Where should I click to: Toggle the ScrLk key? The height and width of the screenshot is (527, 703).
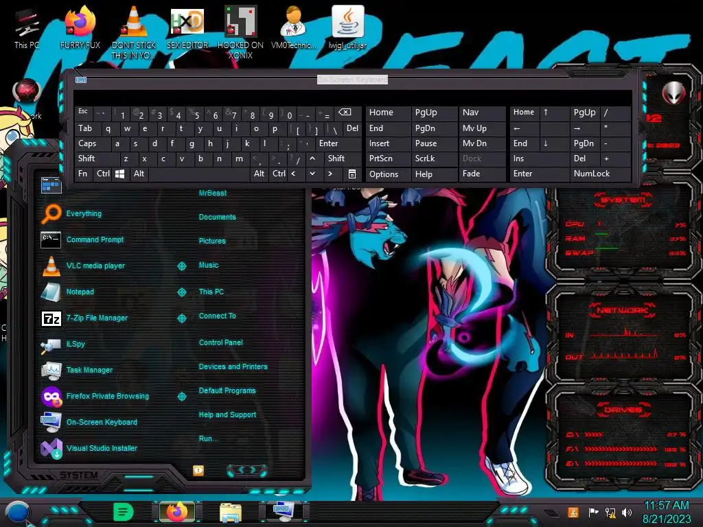pyautogui.click(x=433, y=159)
